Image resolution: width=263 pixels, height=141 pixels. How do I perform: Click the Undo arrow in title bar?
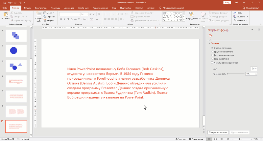click(10, 3)
